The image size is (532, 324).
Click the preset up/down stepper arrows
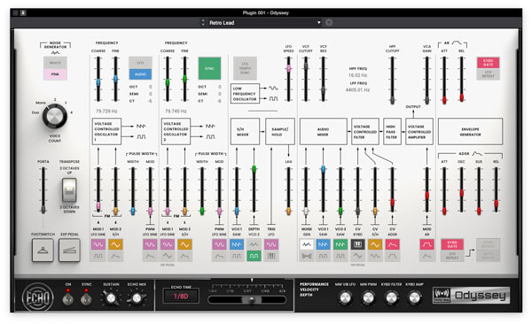click(203, 23)
